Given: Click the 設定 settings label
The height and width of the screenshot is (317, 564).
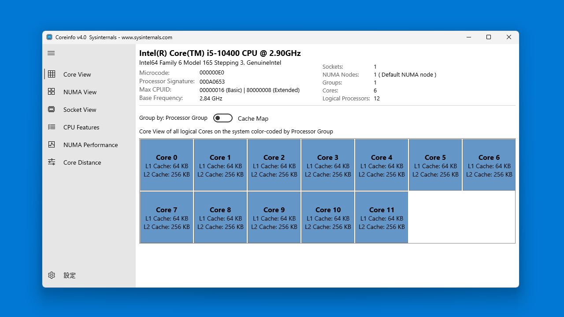Looking at the screenshot, I should 69,275.
